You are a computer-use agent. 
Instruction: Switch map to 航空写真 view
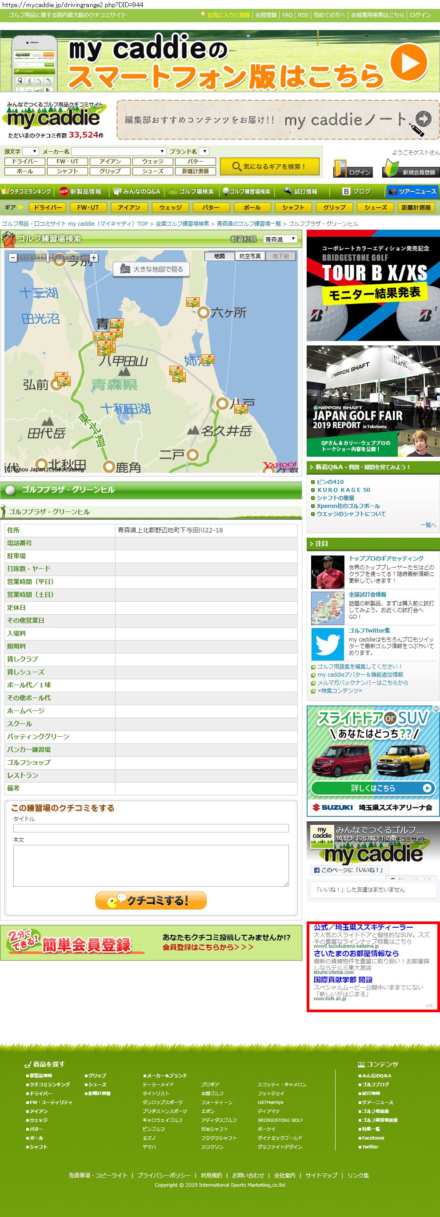(x=249, y=256)
